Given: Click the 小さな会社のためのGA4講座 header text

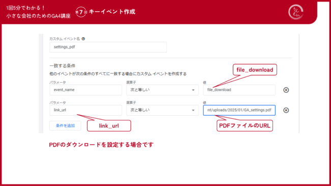Looking at the screenshot, I should (x=38, y=16).
